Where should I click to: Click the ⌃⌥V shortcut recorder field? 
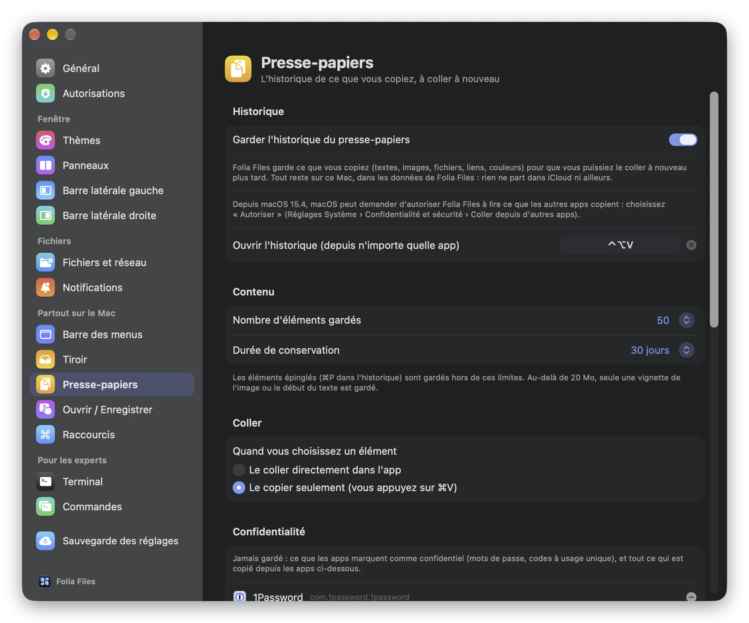pyautogui.click(x=621, y=245)
